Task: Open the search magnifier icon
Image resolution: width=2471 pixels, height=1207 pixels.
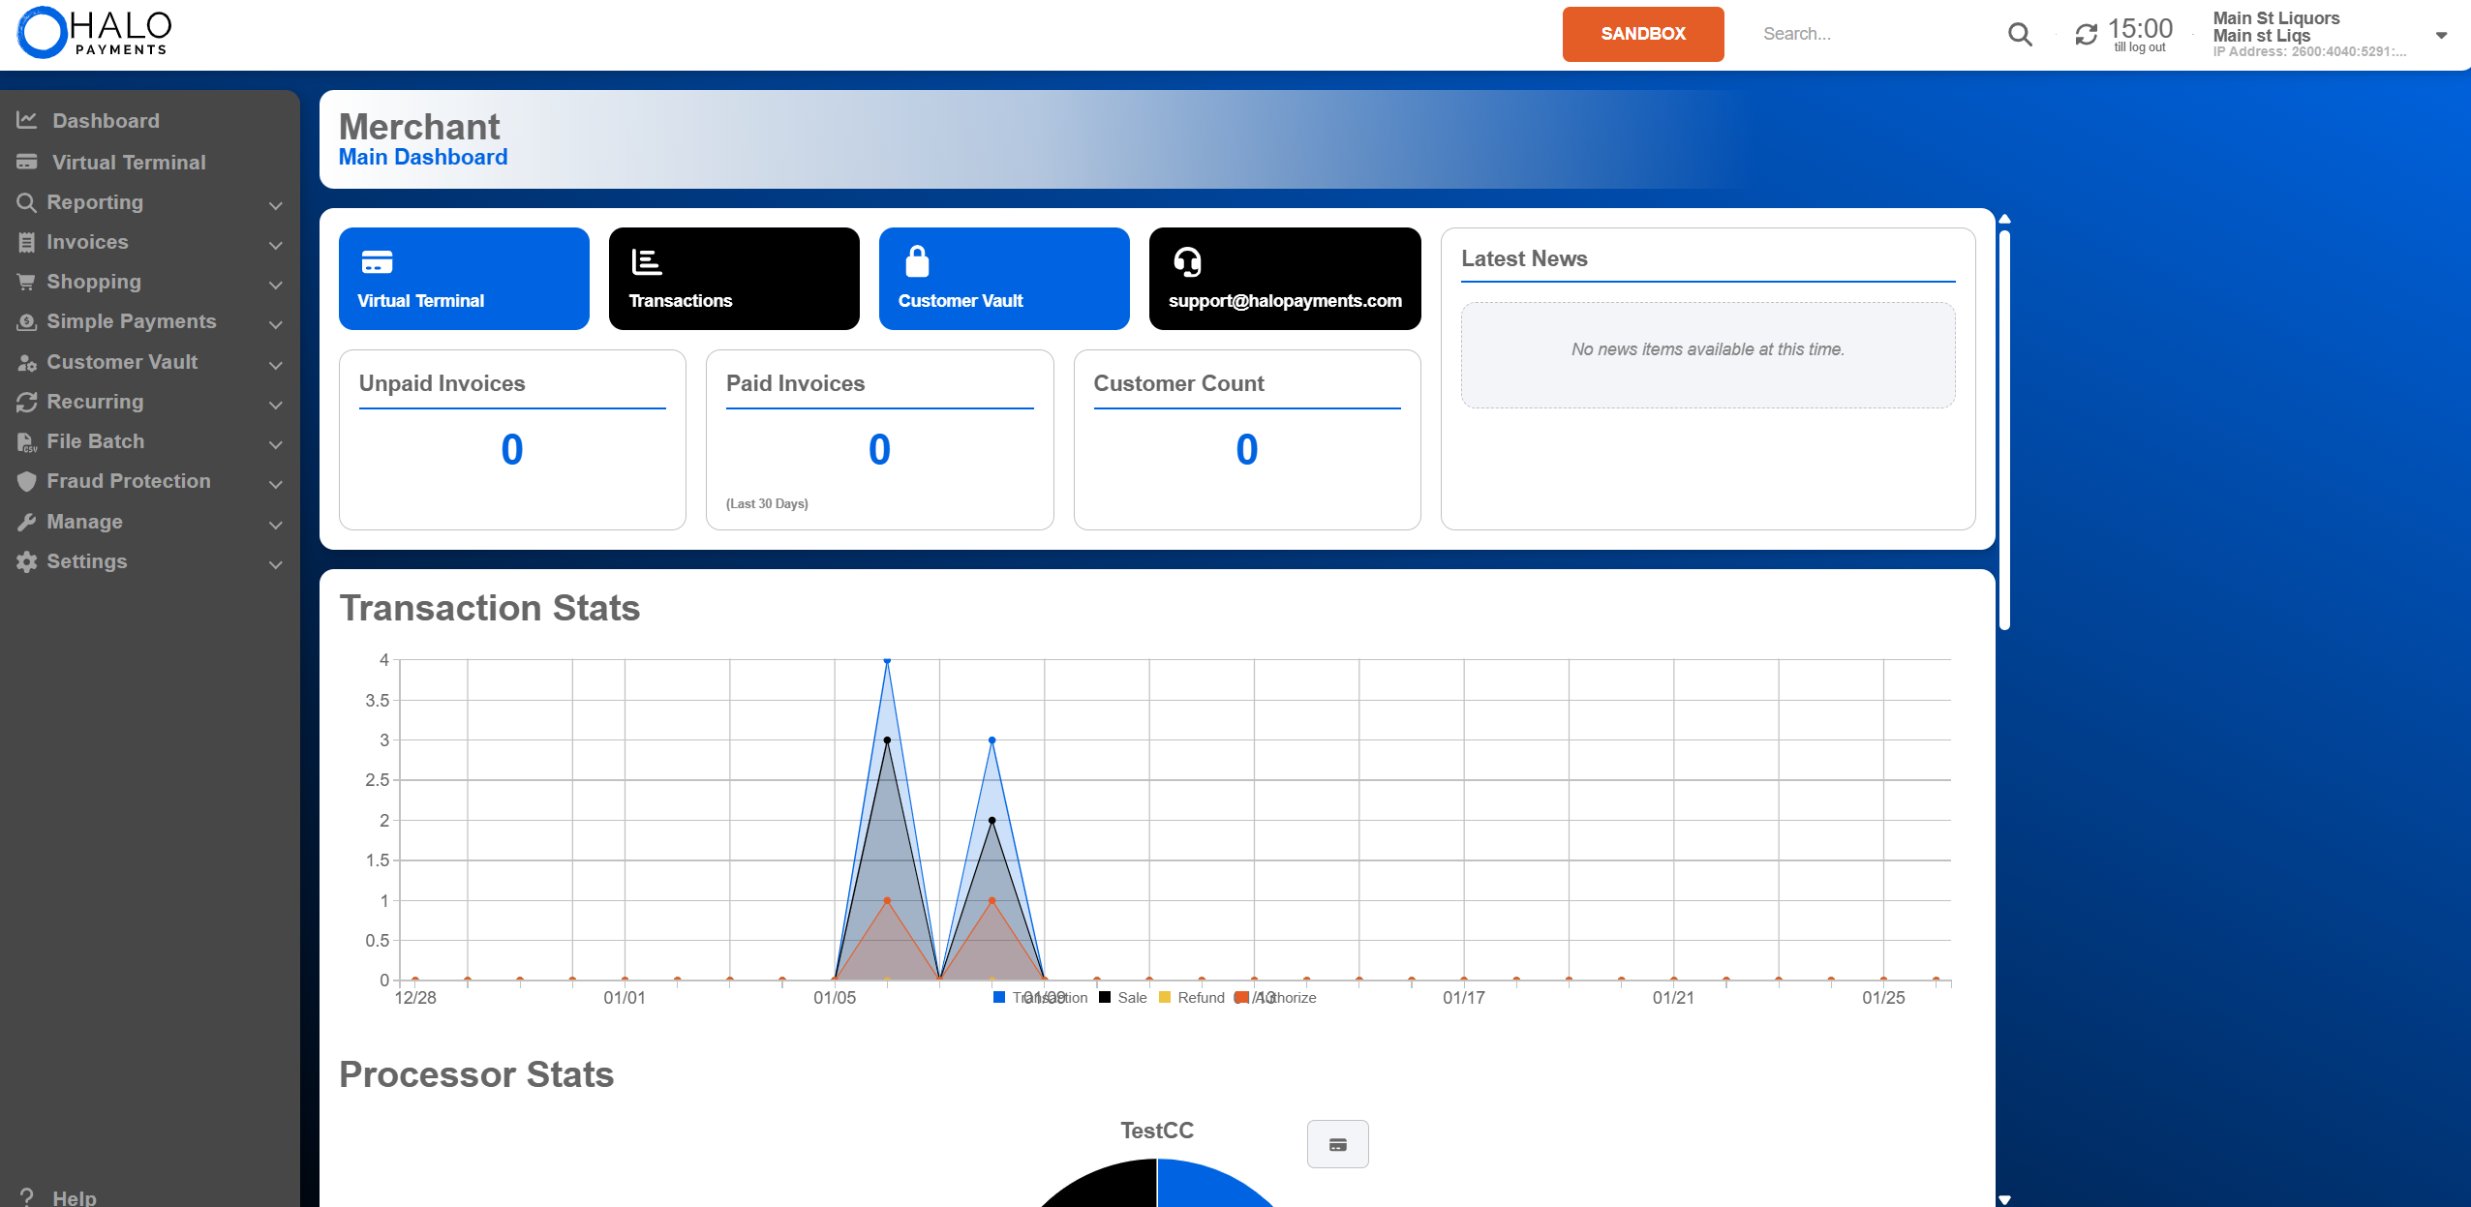Action: pos(2020,34)
